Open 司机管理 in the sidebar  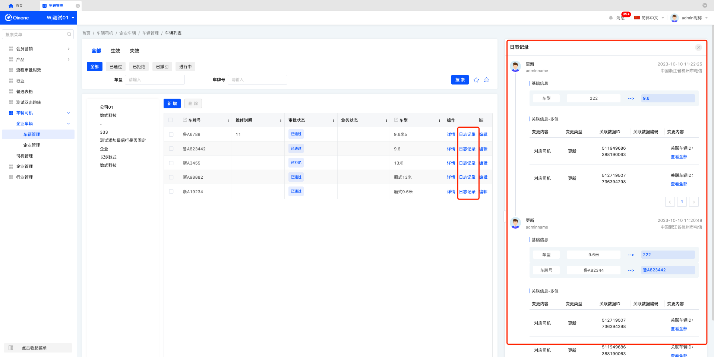coord(25,156)
